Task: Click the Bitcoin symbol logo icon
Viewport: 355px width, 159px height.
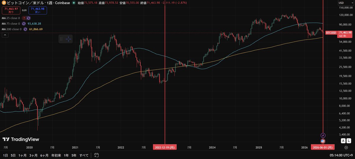Action: tap(4, 3)
